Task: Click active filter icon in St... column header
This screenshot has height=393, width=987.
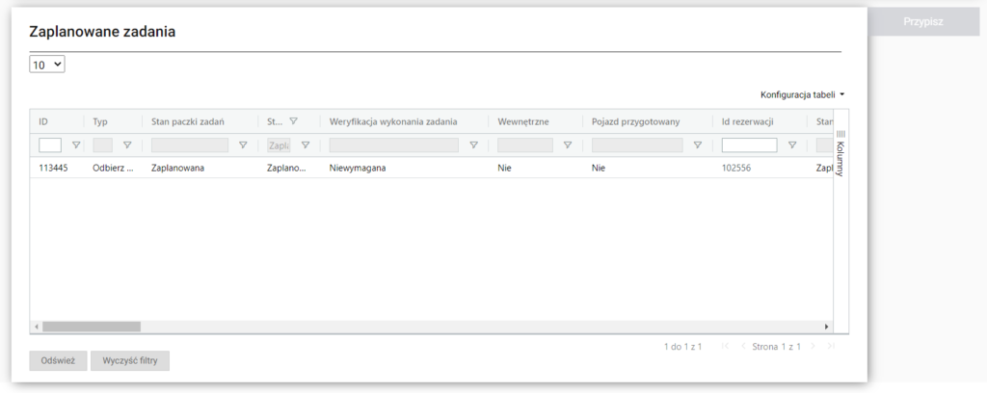Action: pyautogui.click(x=293, y=121)
